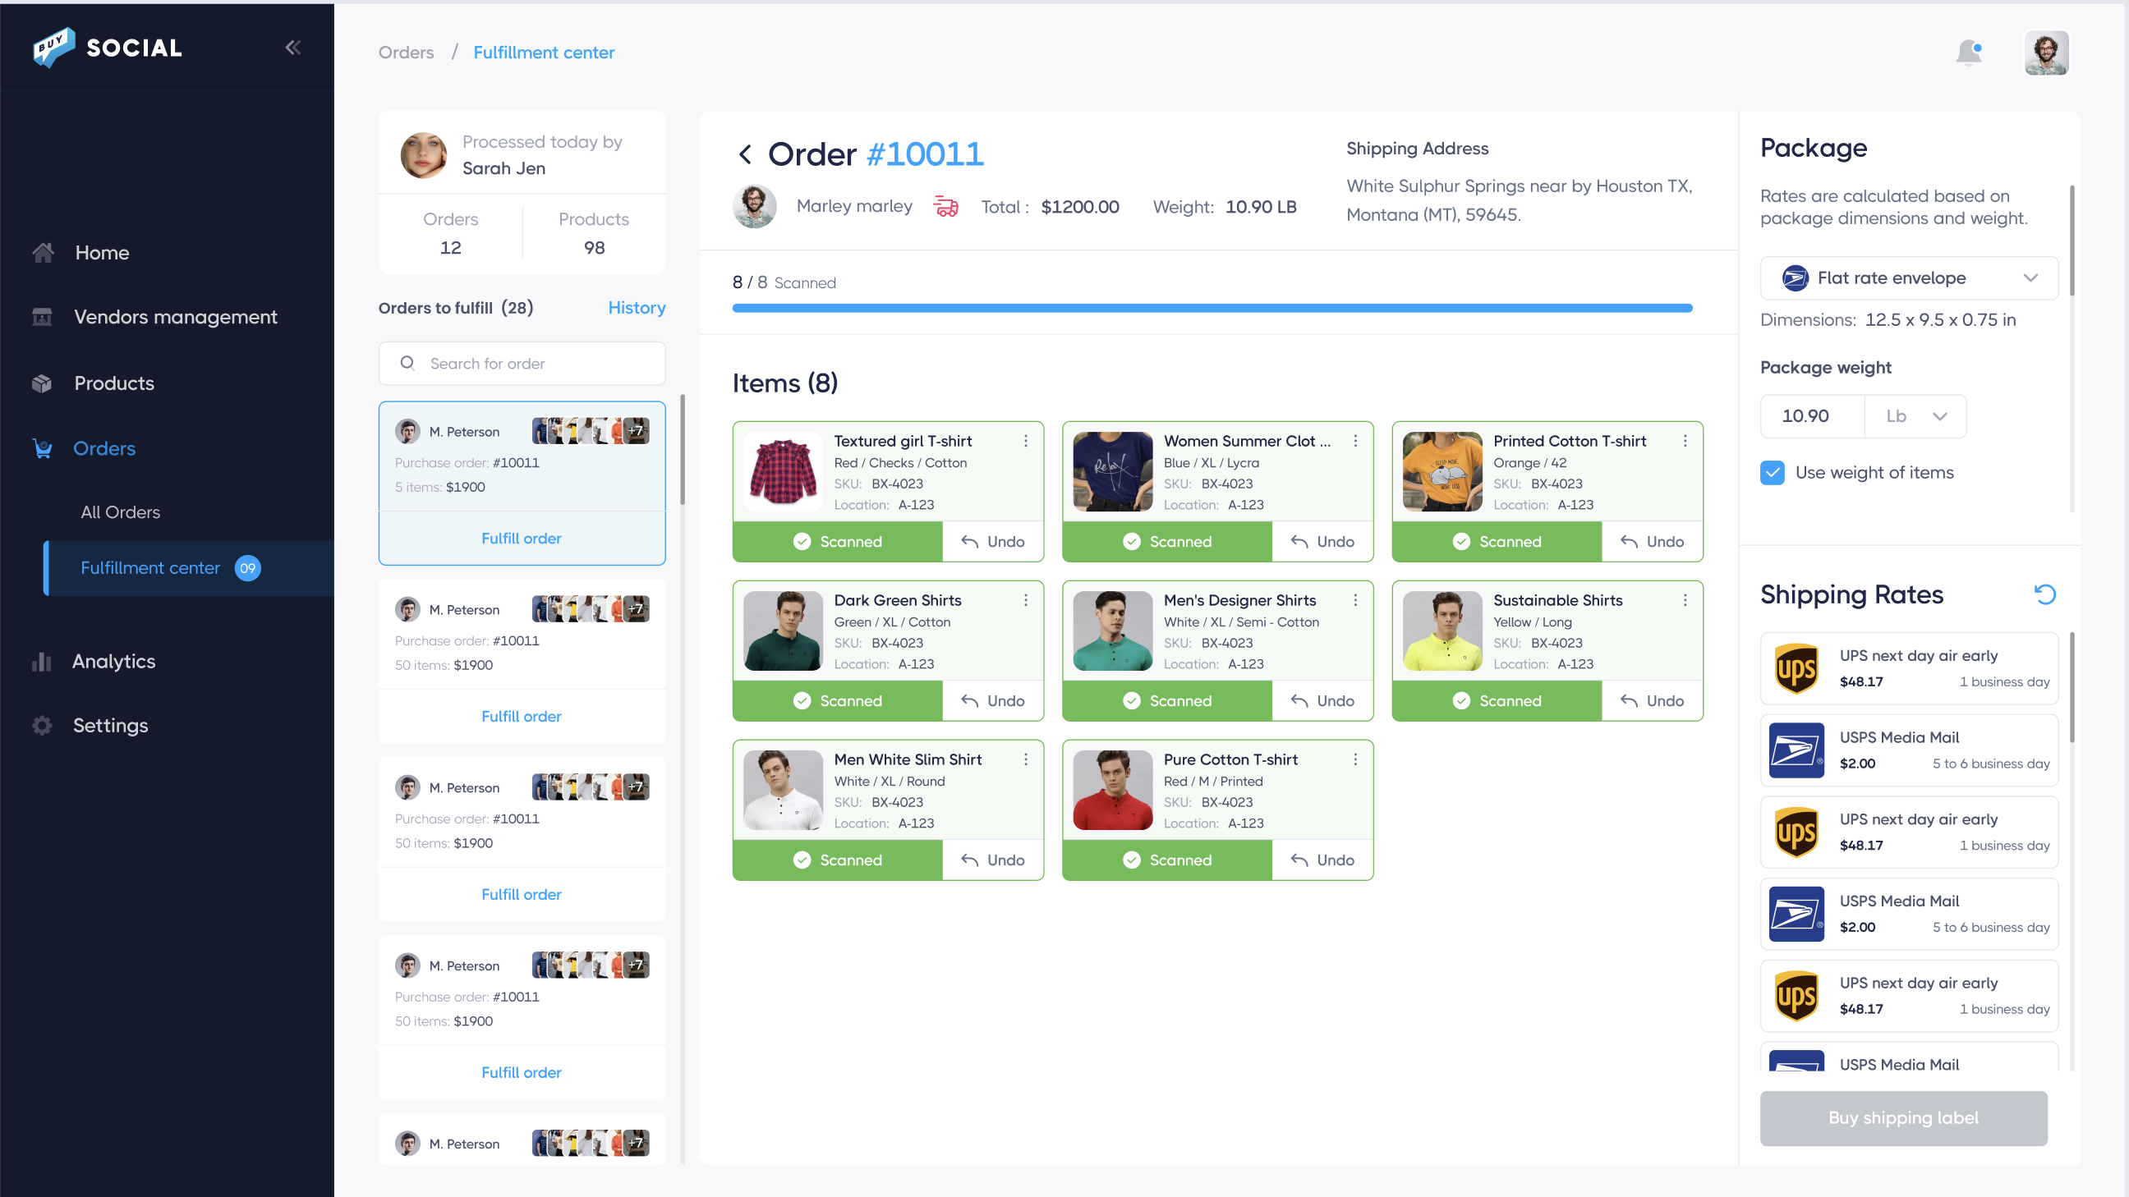Enable the Use weight of items checkbox
2129x1197 pixels.
[x=1772, y=473]
